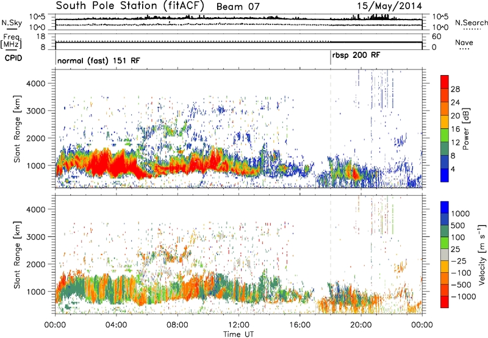The image size is (488, 338).
Task: Click 'rbsp 200 RF' CPID text
Action: pos(356,56)
